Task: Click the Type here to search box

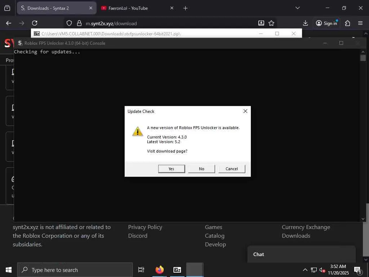Action: 75,270
